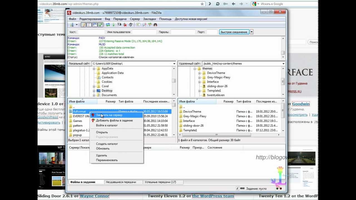Screen dimensions: 356x200
Task: Open the Site Manager dropdown arrow
Action: pos(77,25)
